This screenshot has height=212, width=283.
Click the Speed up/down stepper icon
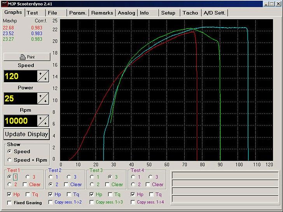(x=43, y=76)
